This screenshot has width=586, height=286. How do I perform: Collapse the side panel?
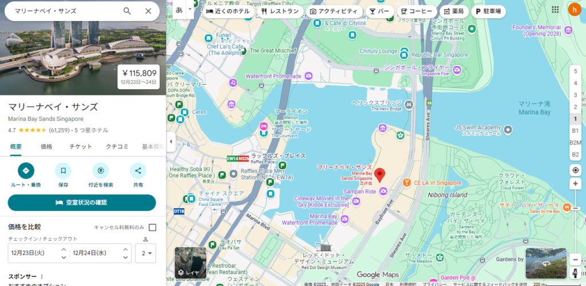171,141
